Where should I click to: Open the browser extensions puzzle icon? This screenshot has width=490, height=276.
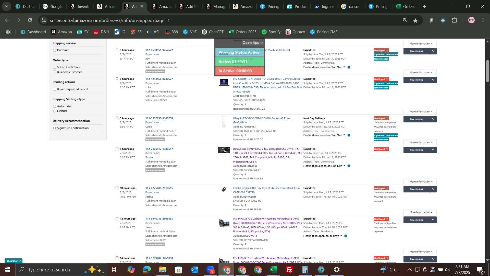tap(455, 20)
